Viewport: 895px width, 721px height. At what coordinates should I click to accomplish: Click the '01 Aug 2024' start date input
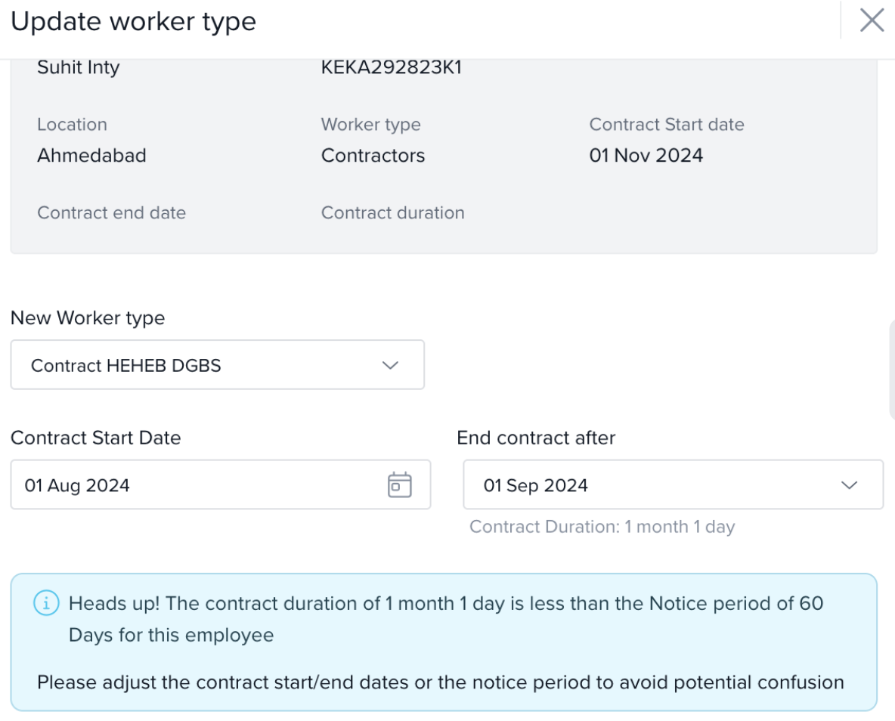(x=77, y=485)
